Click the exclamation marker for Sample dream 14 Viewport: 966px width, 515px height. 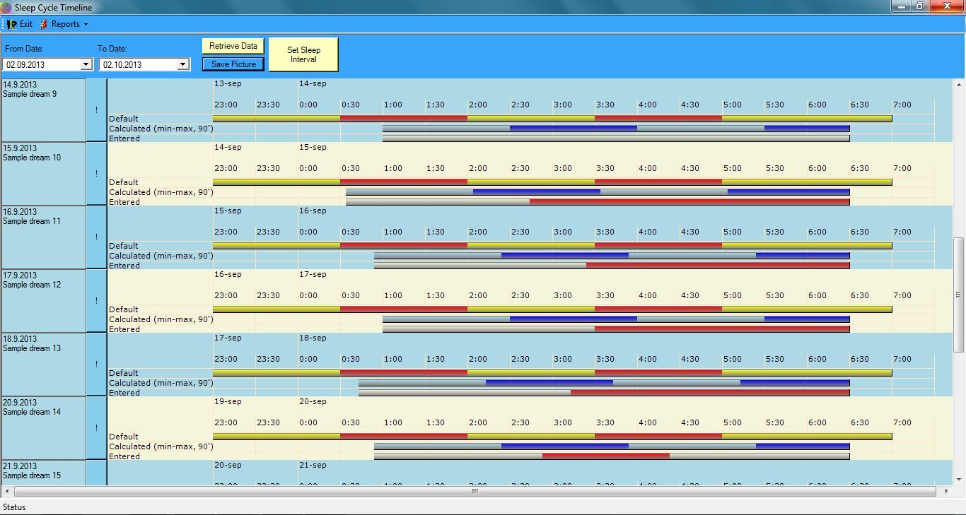coord(96,427)
